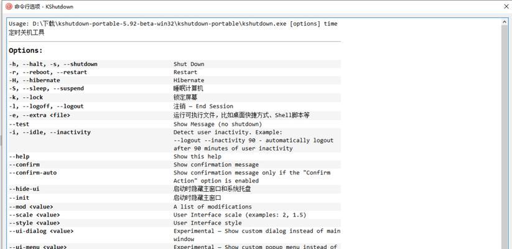Click the '--hide-ui' option
Image resolution: width=512 pixels, height=249 pixels.
(24, 189)
